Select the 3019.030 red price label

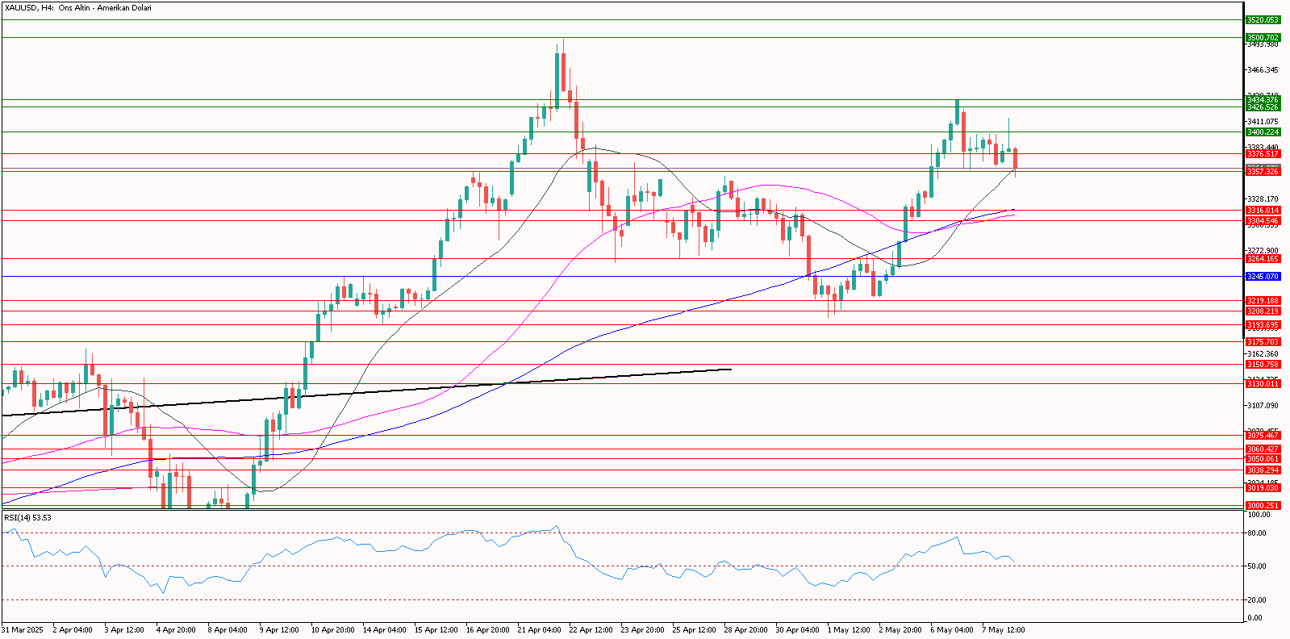[x=1263, y=487]
